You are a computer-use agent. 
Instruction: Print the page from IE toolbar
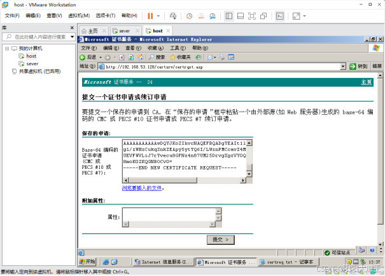(222, 57)
